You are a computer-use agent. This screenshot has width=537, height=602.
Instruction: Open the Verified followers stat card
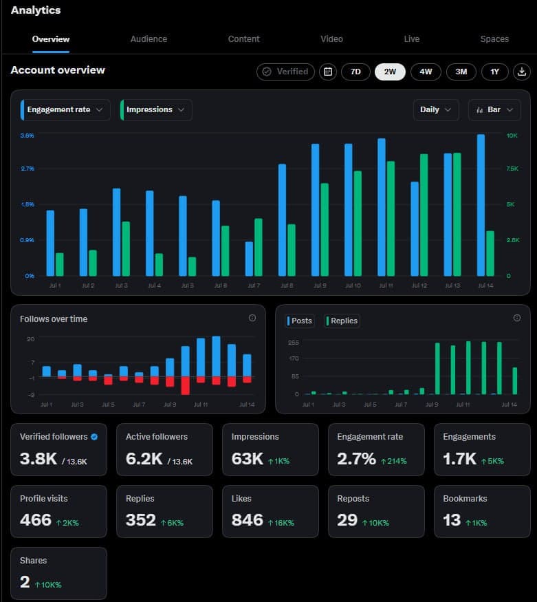pyautogui.click(x=58, y=449)
